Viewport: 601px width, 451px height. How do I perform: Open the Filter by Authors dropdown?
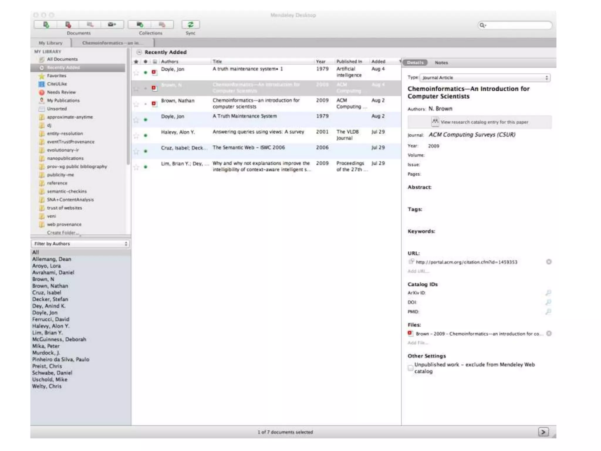tap(80, 244)
